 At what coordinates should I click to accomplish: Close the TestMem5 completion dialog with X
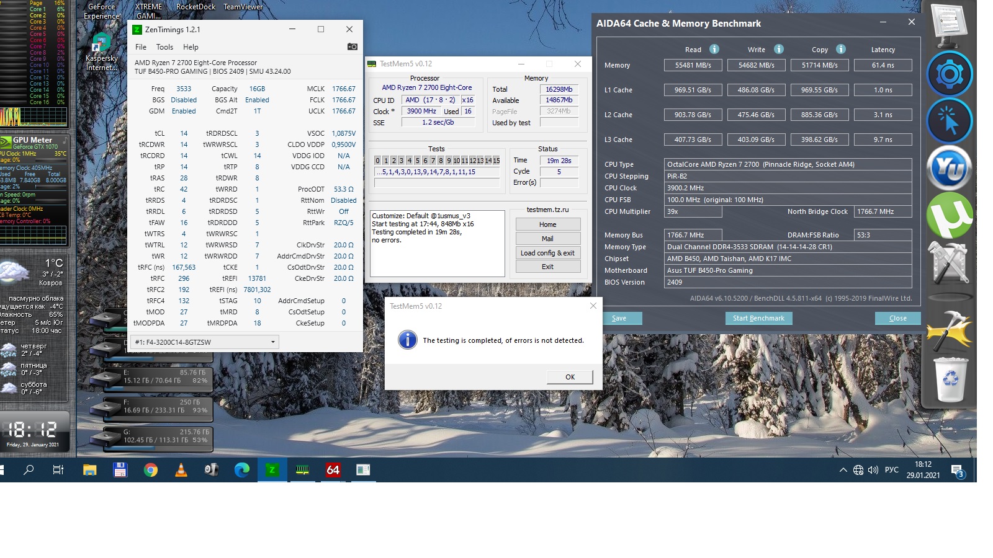(593, 306)
